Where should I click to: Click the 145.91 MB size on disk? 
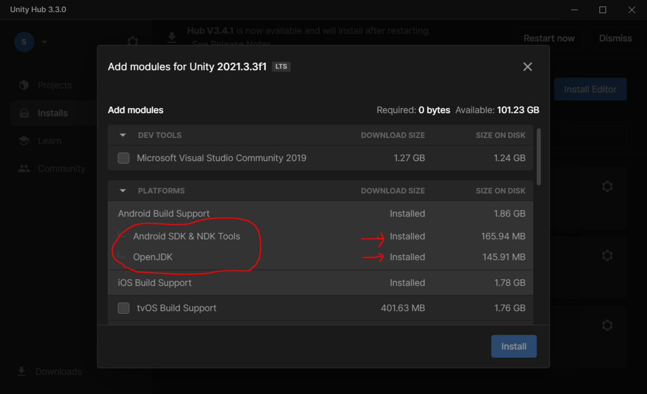click(x=504, y=257)
